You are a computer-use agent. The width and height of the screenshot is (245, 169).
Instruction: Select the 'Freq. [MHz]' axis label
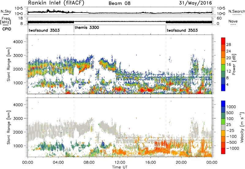click(x=6, y=20)
